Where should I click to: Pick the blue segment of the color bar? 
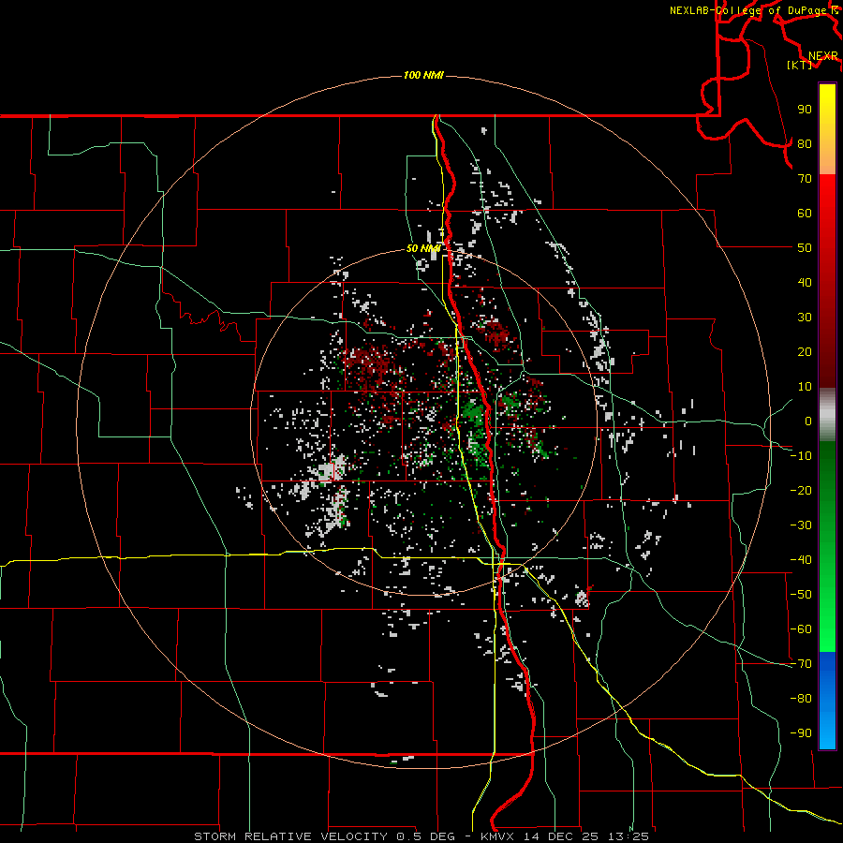click(x=827, y=700)
